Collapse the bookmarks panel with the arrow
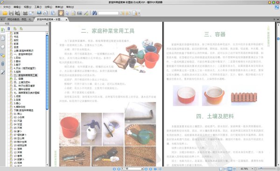Viewport: 280px width, 171px height. [x=47, y=24]
